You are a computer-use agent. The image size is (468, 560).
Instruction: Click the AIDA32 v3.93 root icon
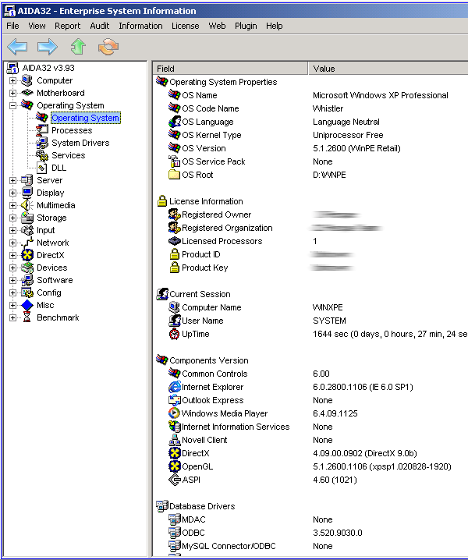coord(12,68)
